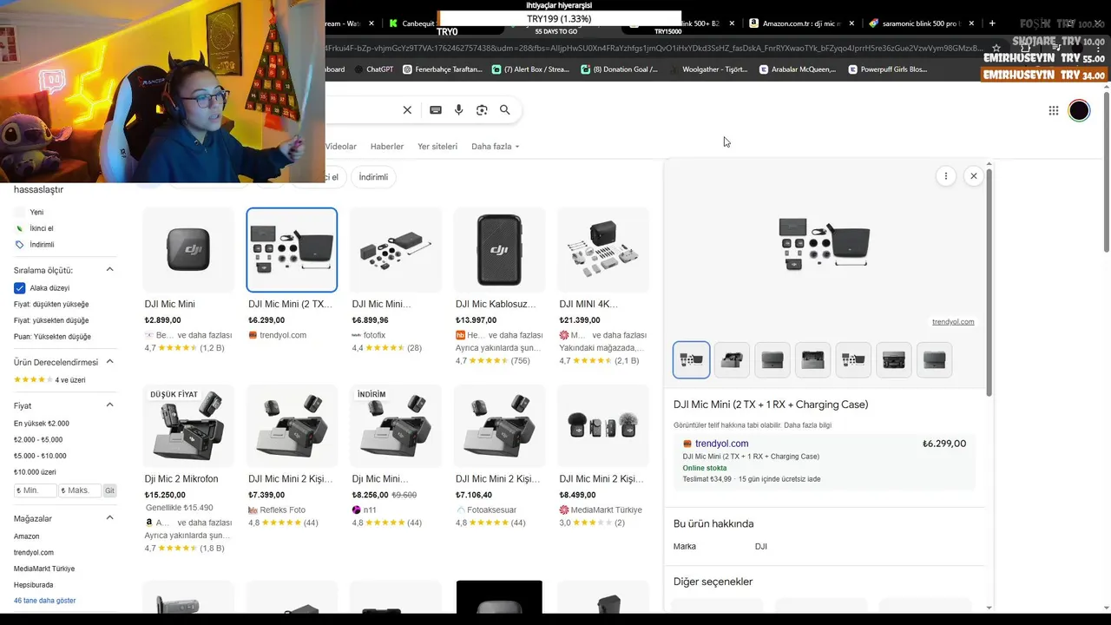This screenshot has width=1111, height=625.
Task: Open the on-screen keyboard input tool
Action: (x=436, y=110)
